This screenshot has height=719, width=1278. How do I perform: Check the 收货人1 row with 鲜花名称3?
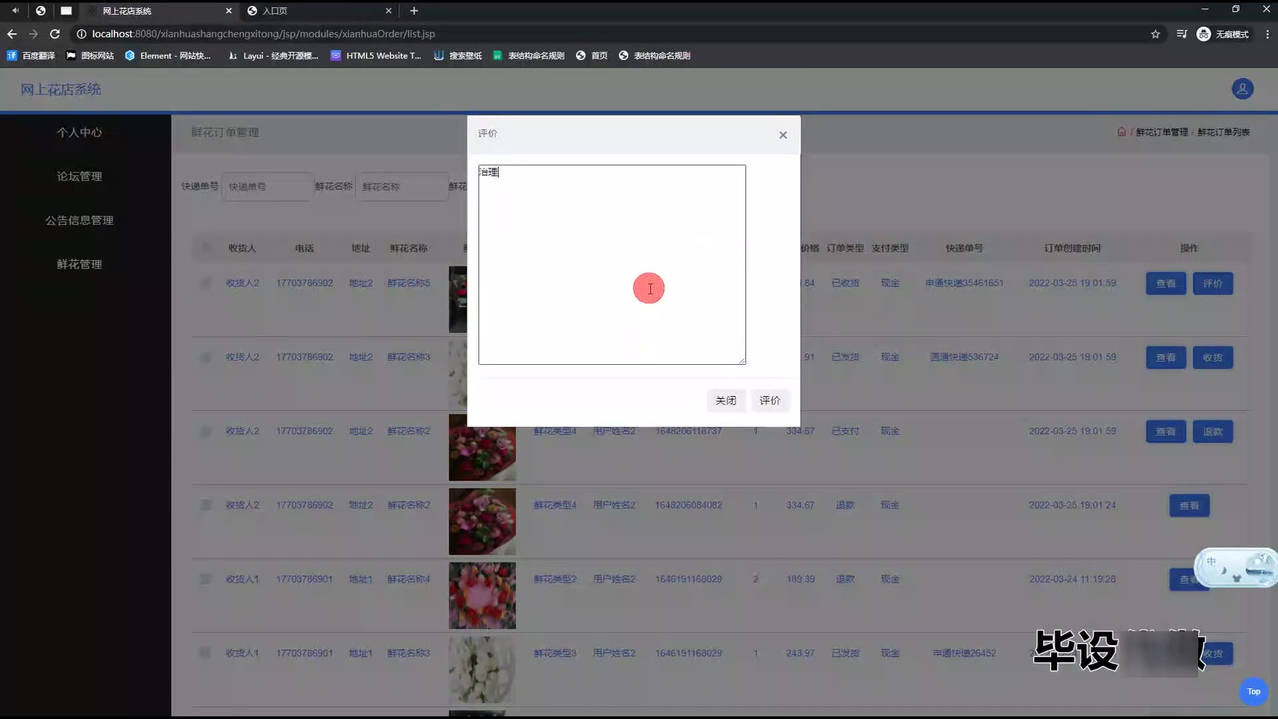206,653
